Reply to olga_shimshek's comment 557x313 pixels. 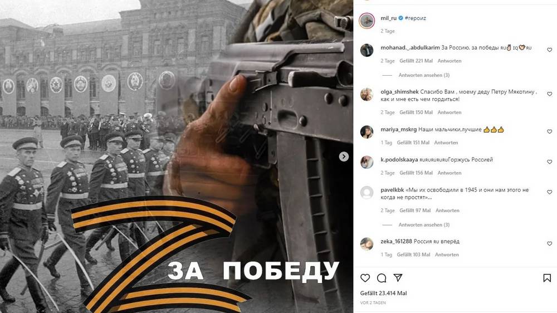(x=449, y=113)
